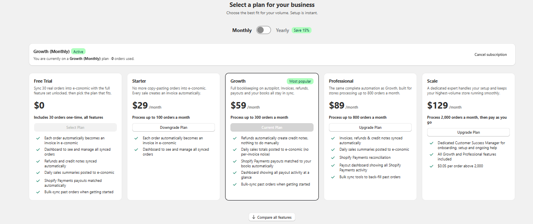
Task: Click the checkmark beside Starter's Dashboard feature
Action: click(137, 149)
